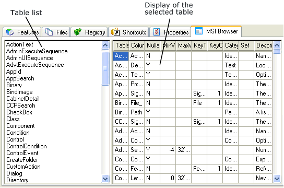This screenshot has width=284, height=188.
Task: Click the Loc... description cell
Action: pyautogui.click(x=263, y=65)
